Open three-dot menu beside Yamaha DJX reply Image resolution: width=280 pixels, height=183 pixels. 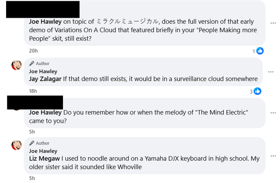273,156
